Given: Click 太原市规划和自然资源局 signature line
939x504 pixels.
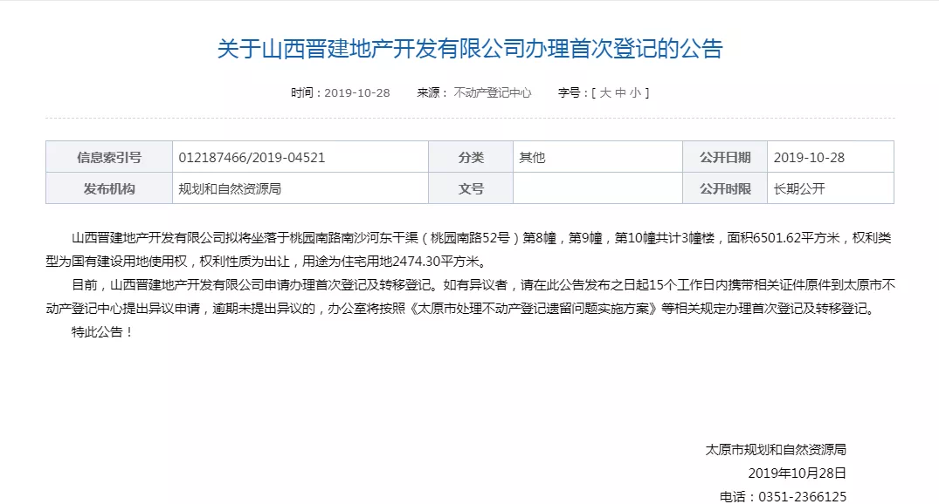Looking at the screenshot, I should (x=776, y=450).
